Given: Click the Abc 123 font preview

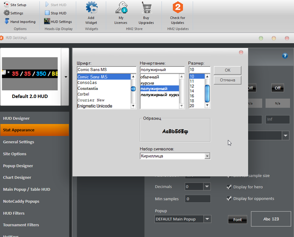Looking at the screenshot, I should 271,219.
